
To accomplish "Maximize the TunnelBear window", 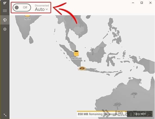I will click(x=142, y=3).
